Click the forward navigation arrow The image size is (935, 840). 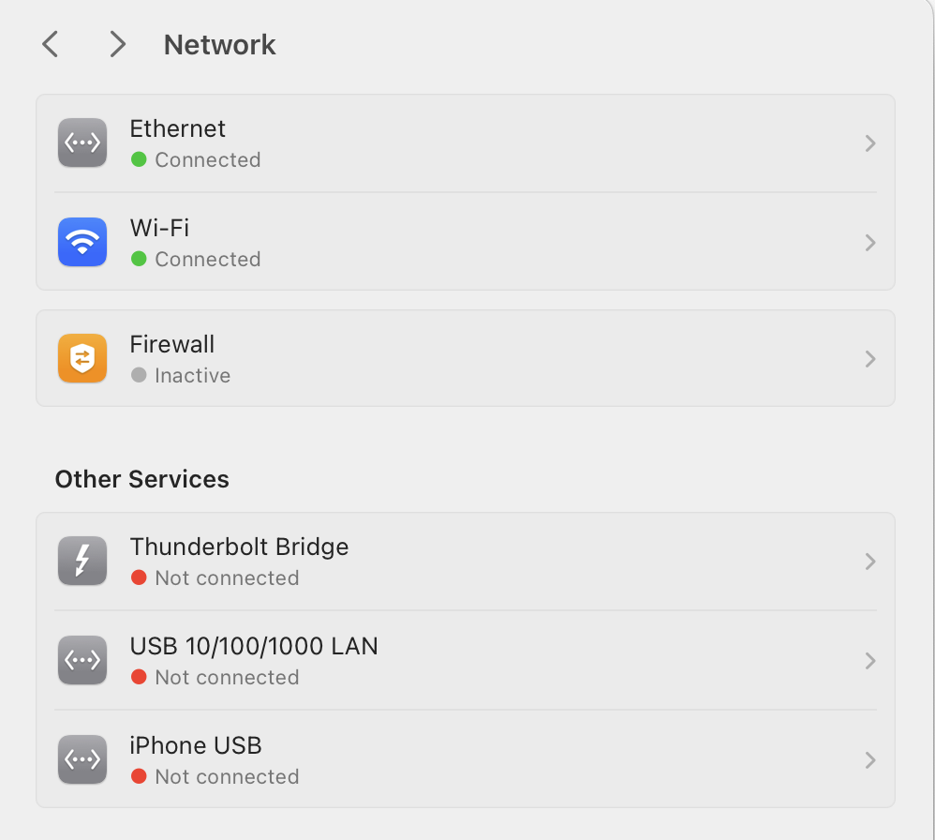click(x=116, y=44)
